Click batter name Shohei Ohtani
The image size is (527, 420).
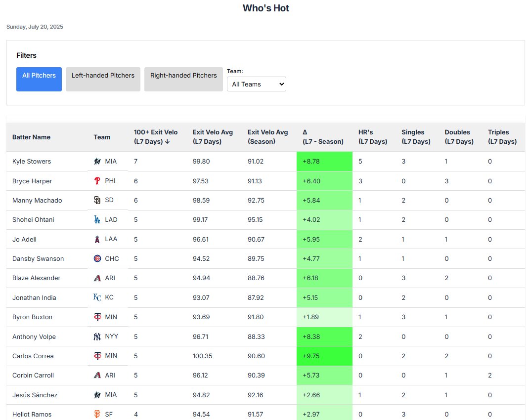33,220
